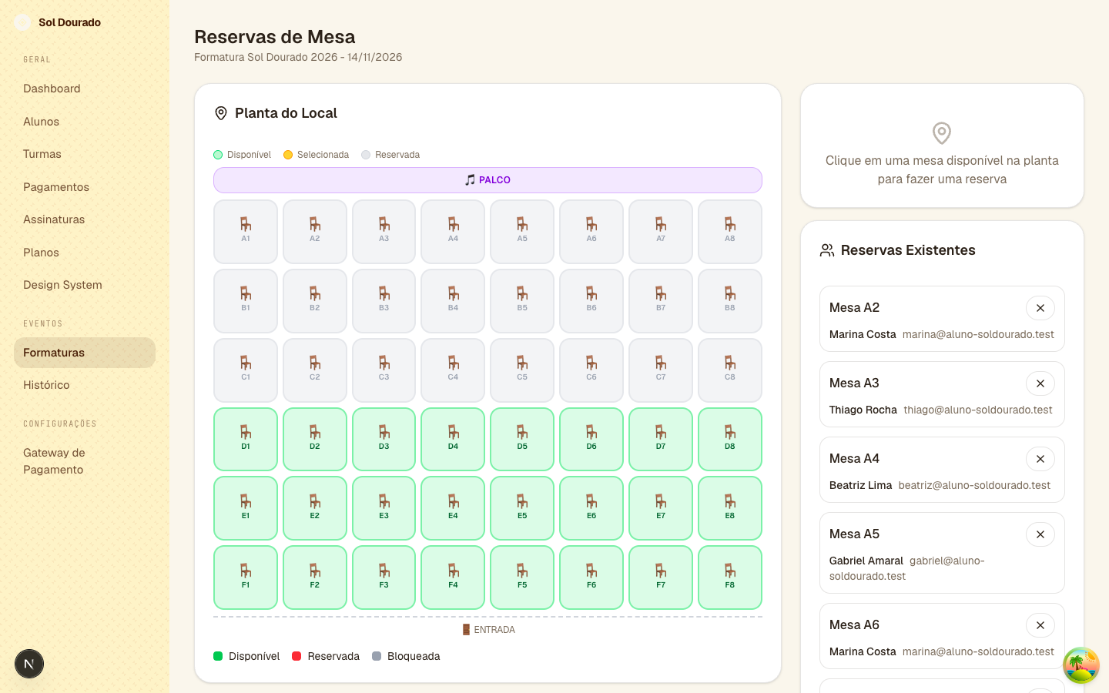Pick table E6 on the floor plan
This screenshot has height=693, width=1109.
click(x=591, y=508)
